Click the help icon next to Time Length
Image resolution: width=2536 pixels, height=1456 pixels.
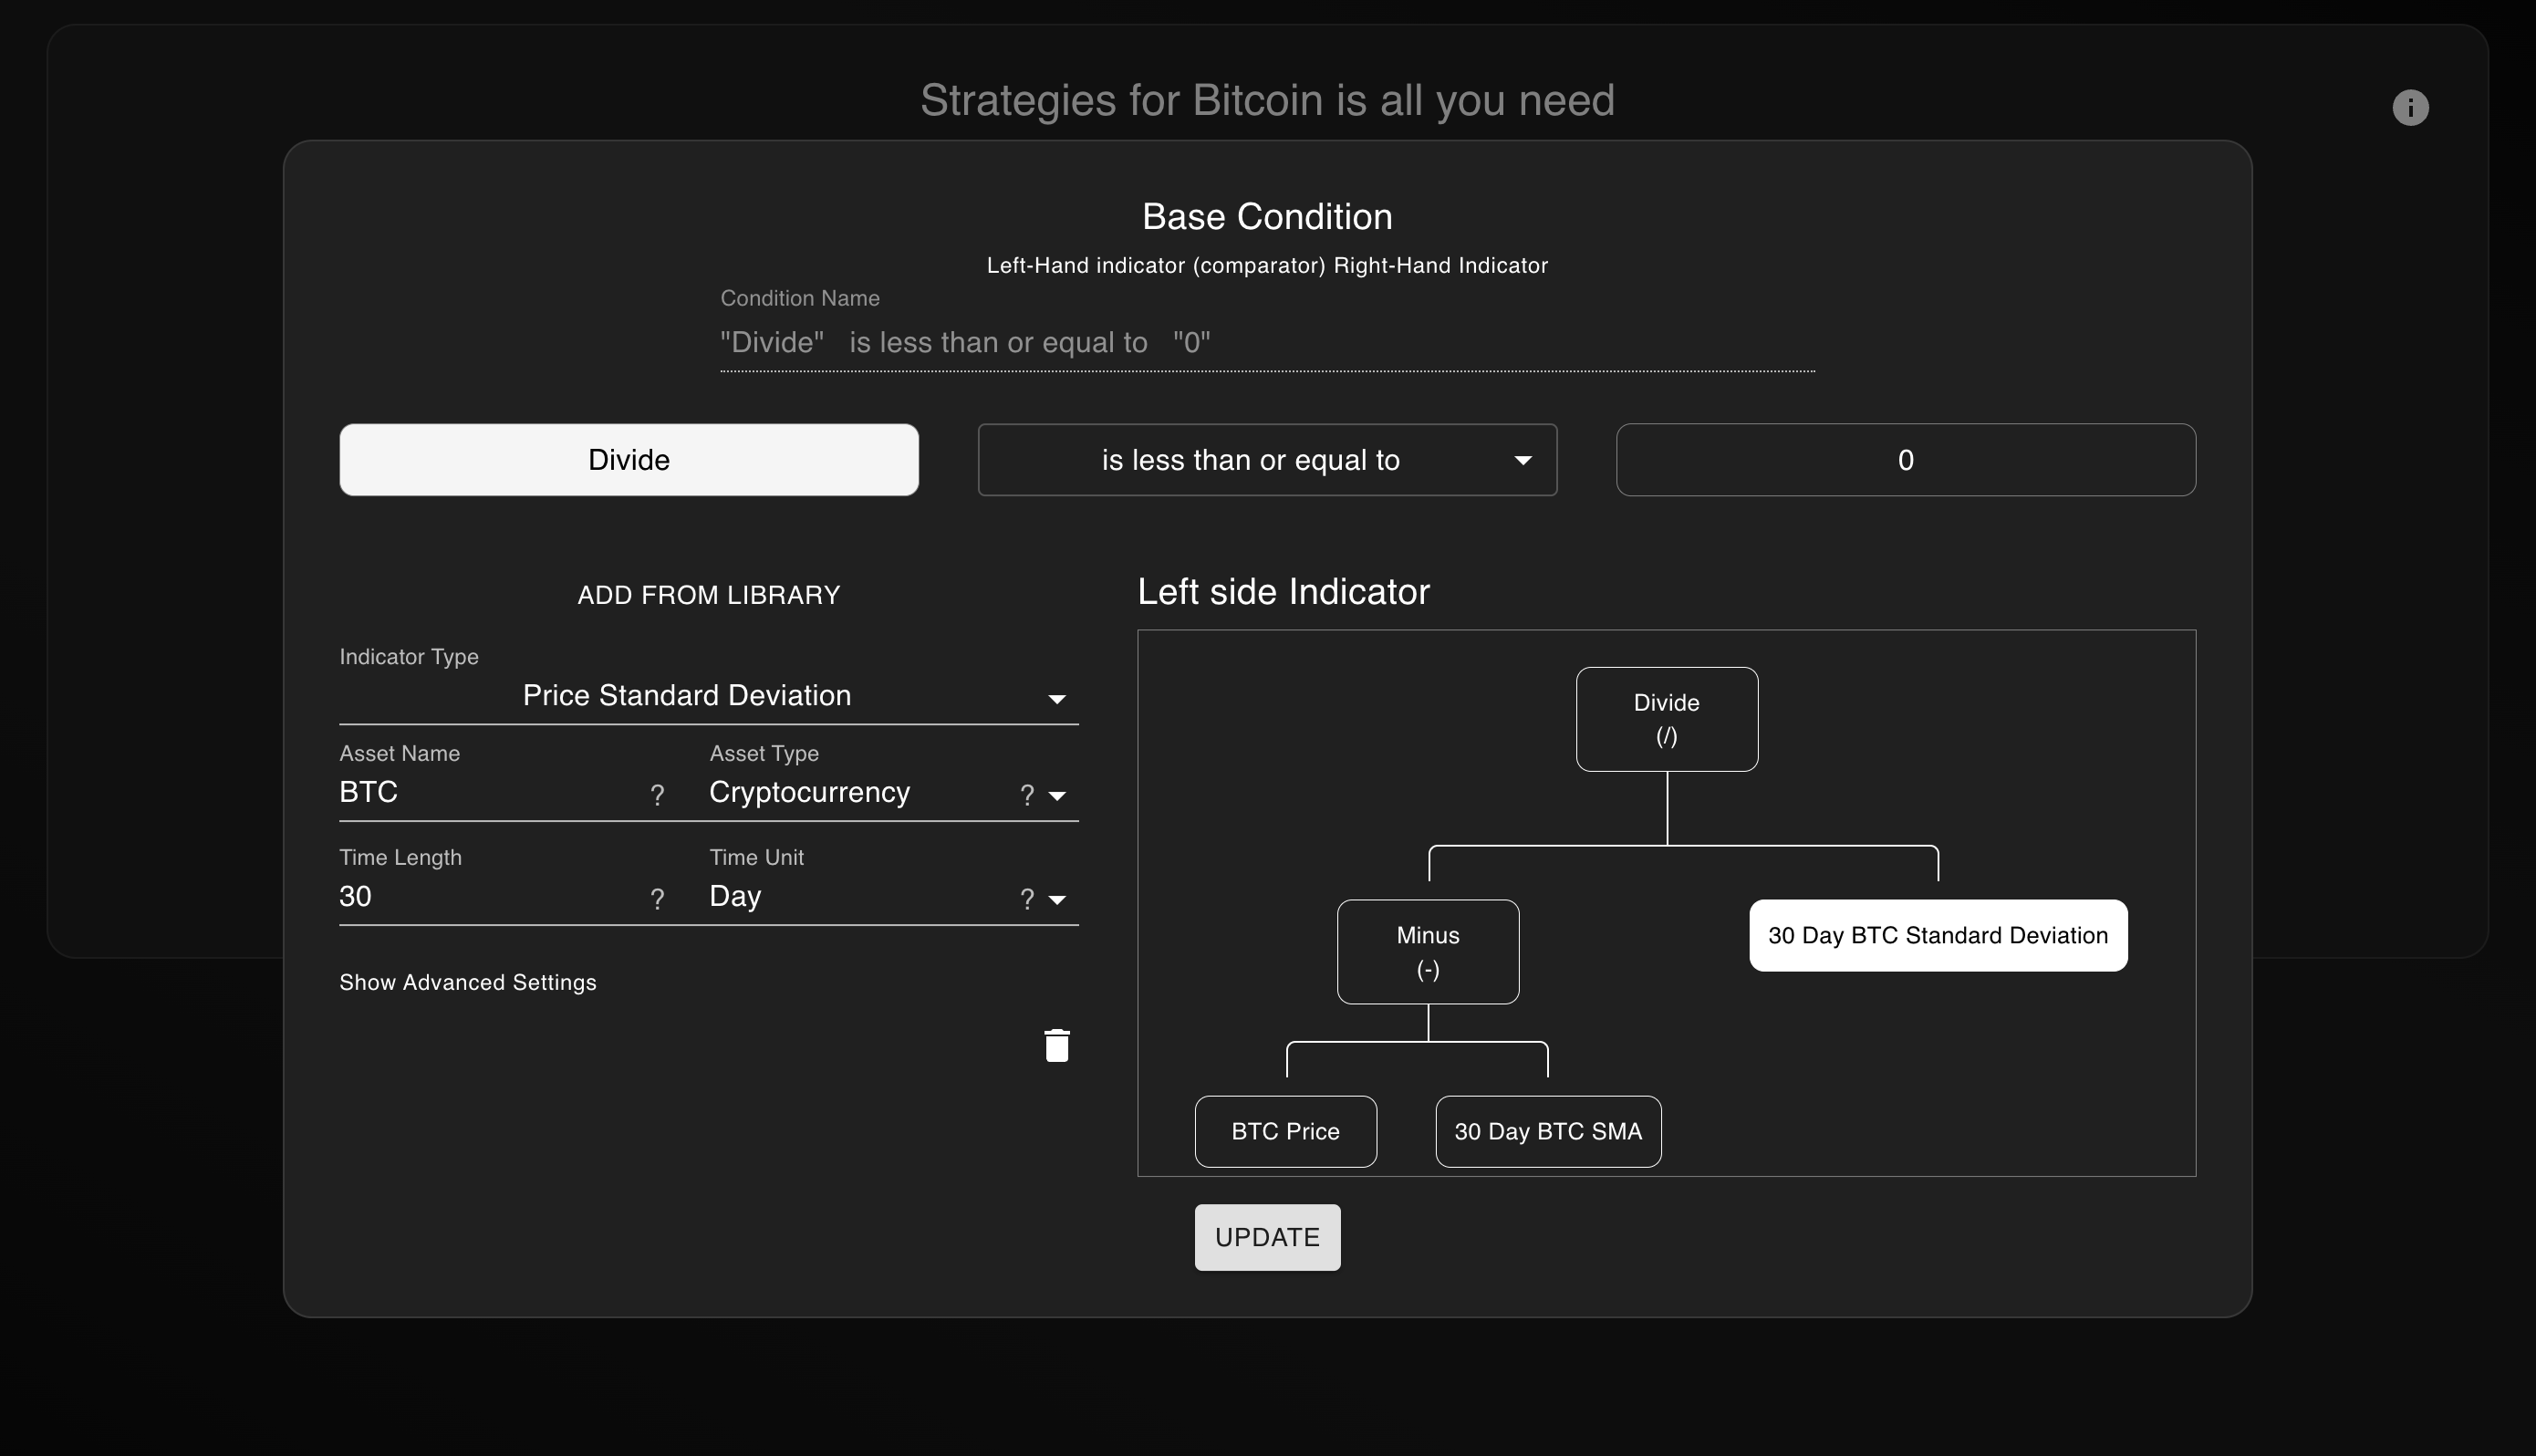[x=658, y=899]
